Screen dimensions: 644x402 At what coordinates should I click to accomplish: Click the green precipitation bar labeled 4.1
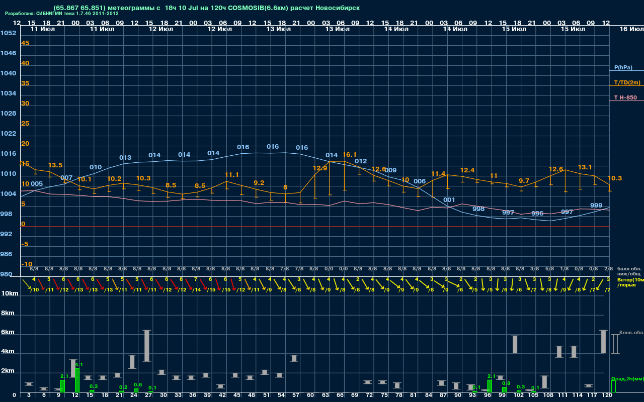77,380
